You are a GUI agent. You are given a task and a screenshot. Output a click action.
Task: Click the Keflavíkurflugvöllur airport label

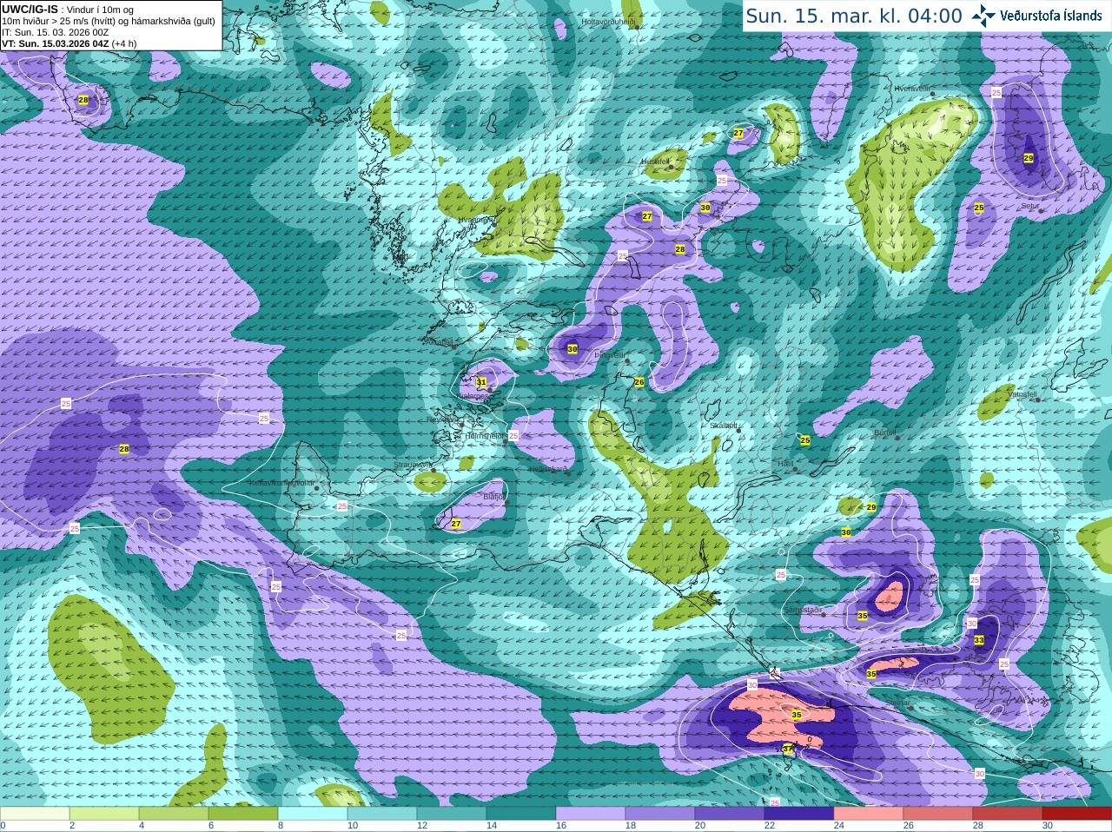coord(281,483)
